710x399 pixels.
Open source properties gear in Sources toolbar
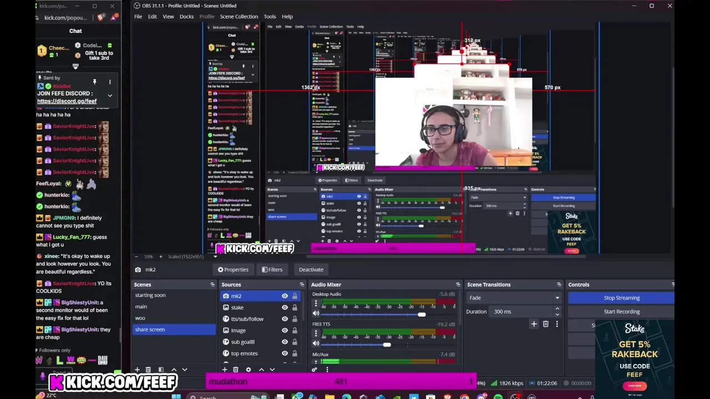[248, 370]
